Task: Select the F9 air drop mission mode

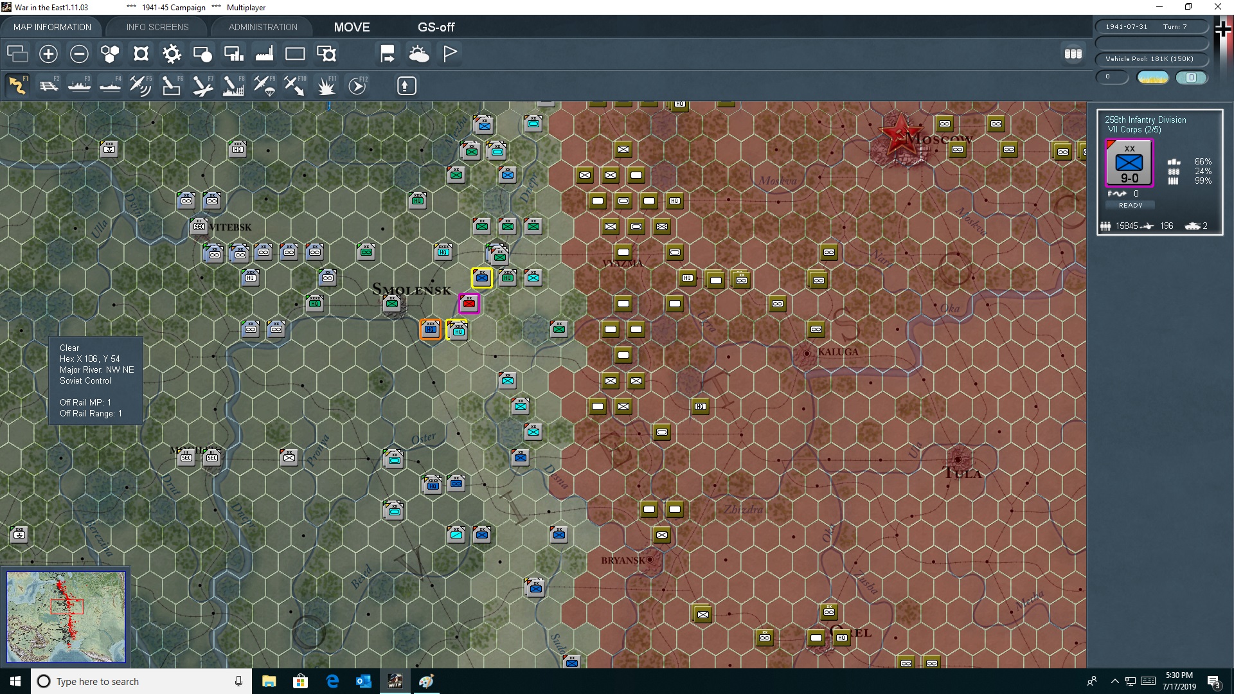Action: (264, 85)
